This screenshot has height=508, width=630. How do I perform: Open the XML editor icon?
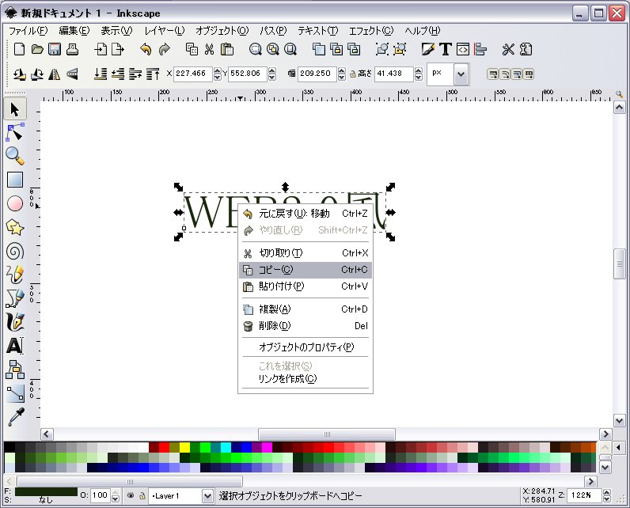point(463,49)
